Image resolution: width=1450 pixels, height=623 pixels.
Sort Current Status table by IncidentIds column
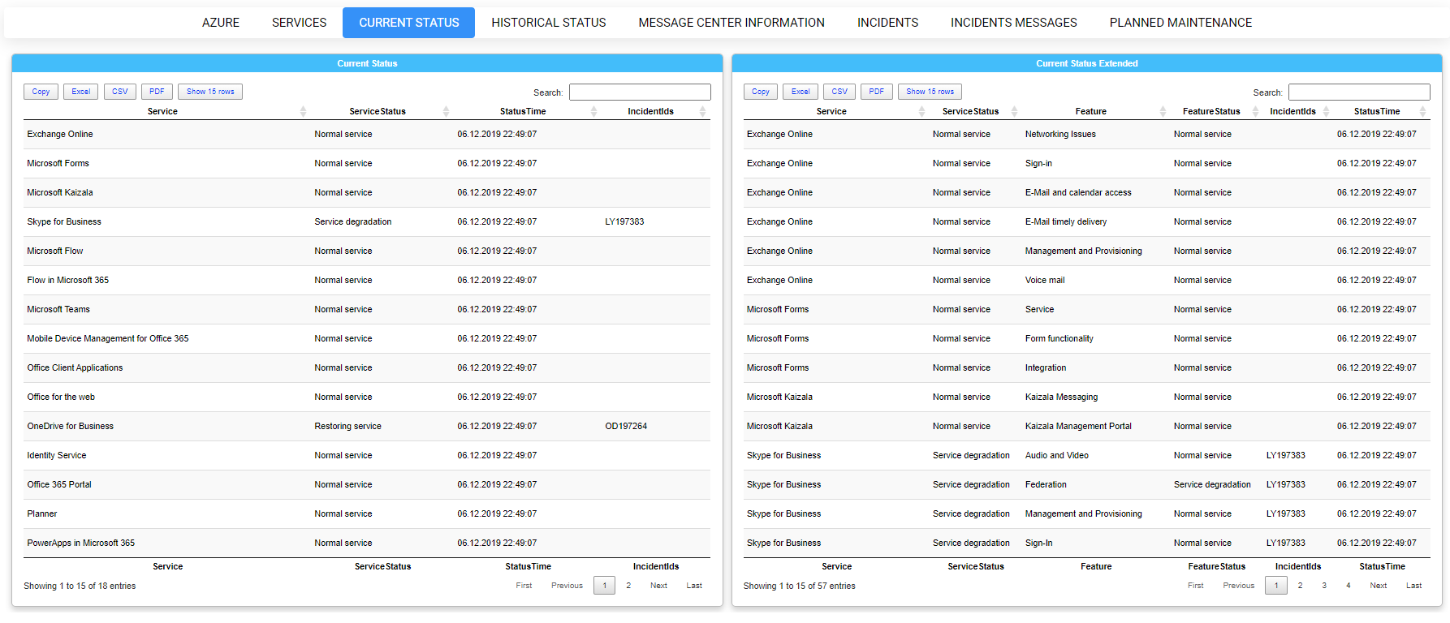[650, 111]
